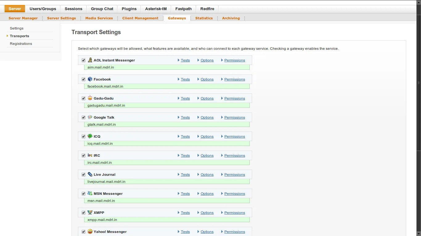The height and width of the screenshot is (236, 421).
Task: Open Permissions link for Google Talk
Action: pyautogui.click(x=235, y=117)
